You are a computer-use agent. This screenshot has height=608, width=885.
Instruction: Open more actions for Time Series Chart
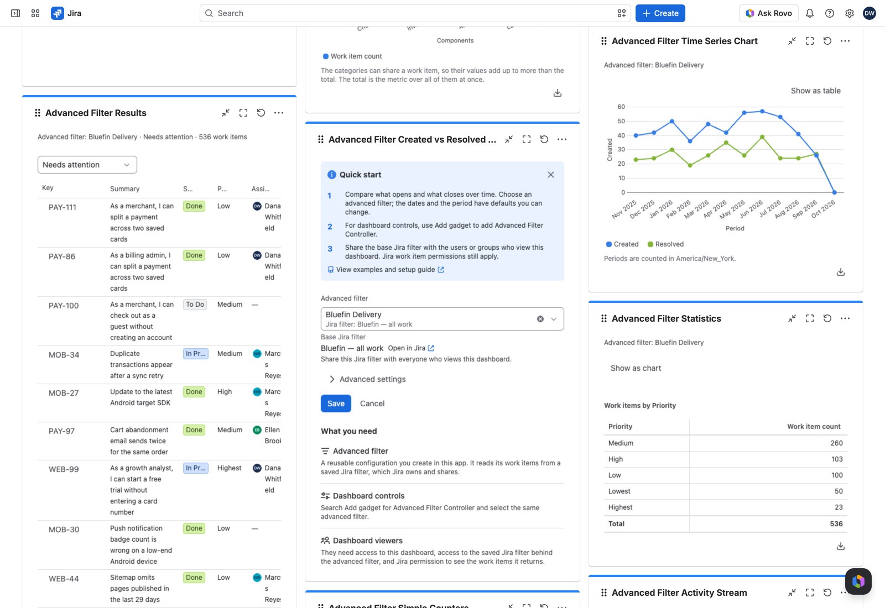pos(845,41)
